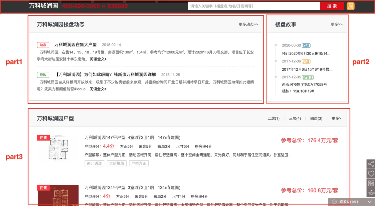375x206 pixels.
Task: Open the title 万科城润园134平户型
Action: click(x=105, y=187)
